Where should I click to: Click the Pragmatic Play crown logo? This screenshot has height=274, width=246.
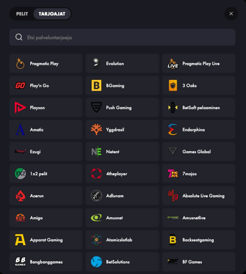(x=20, y=63)
